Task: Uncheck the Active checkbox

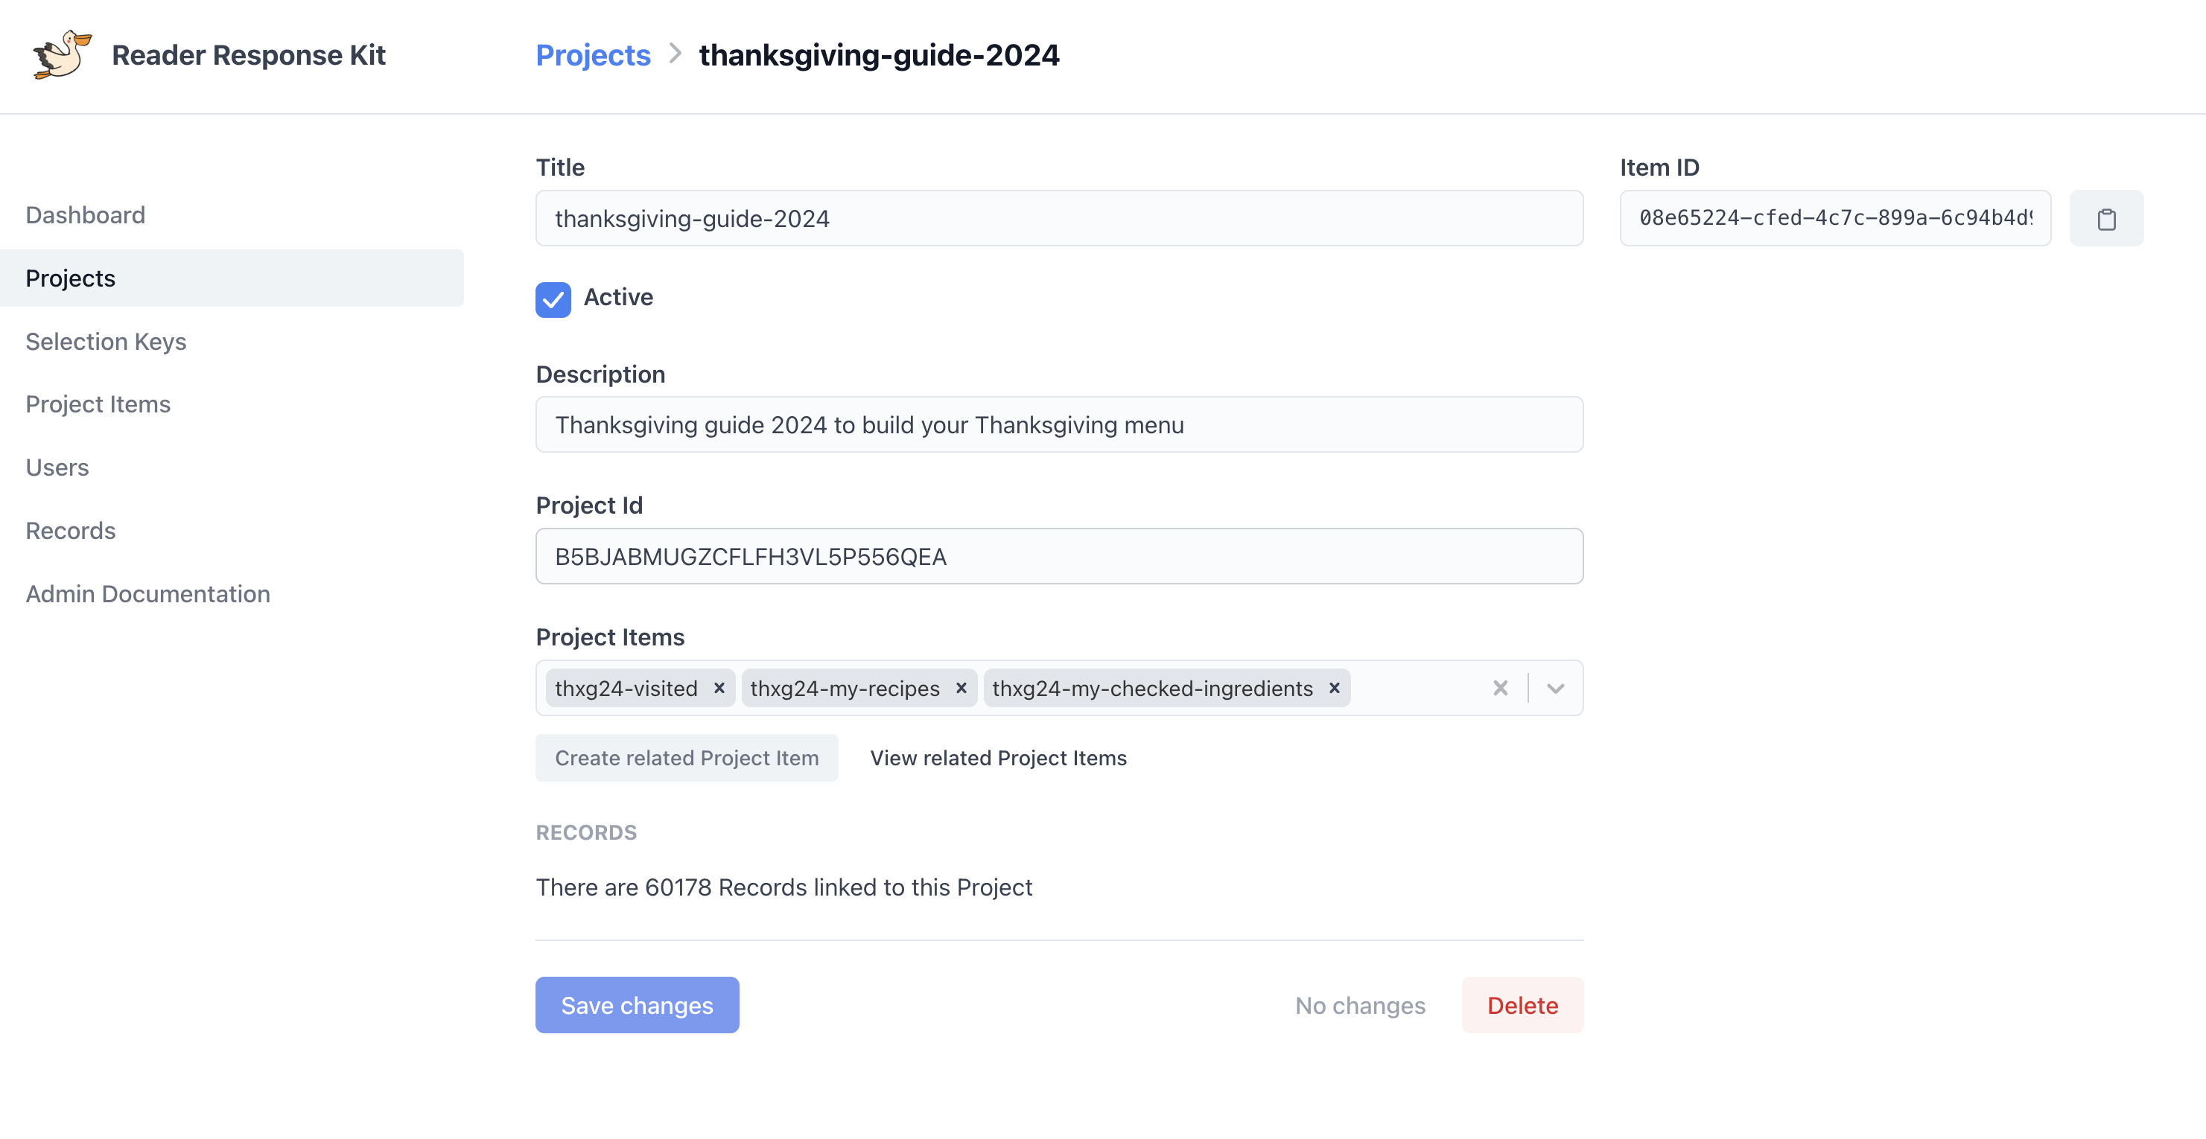Action: tap(553, 299)
